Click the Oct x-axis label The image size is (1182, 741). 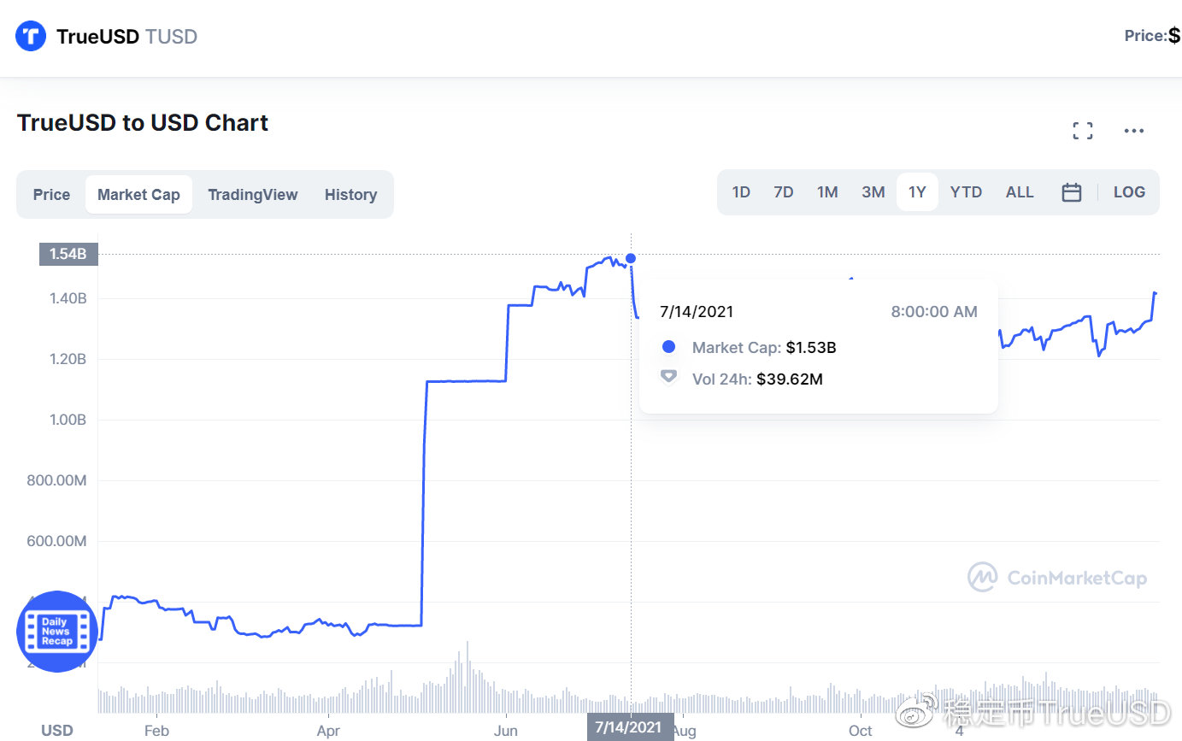(861, 731)
